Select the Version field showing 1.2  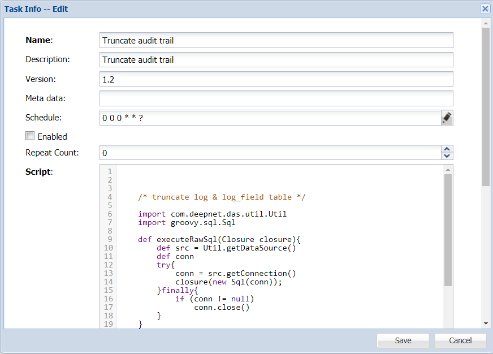(276, 79)
